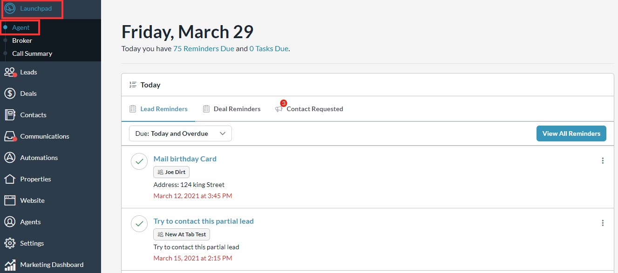The width and height of the screenshot is (618, 273).
Task: Open Properties using the house icon
Action: (10, 179)
